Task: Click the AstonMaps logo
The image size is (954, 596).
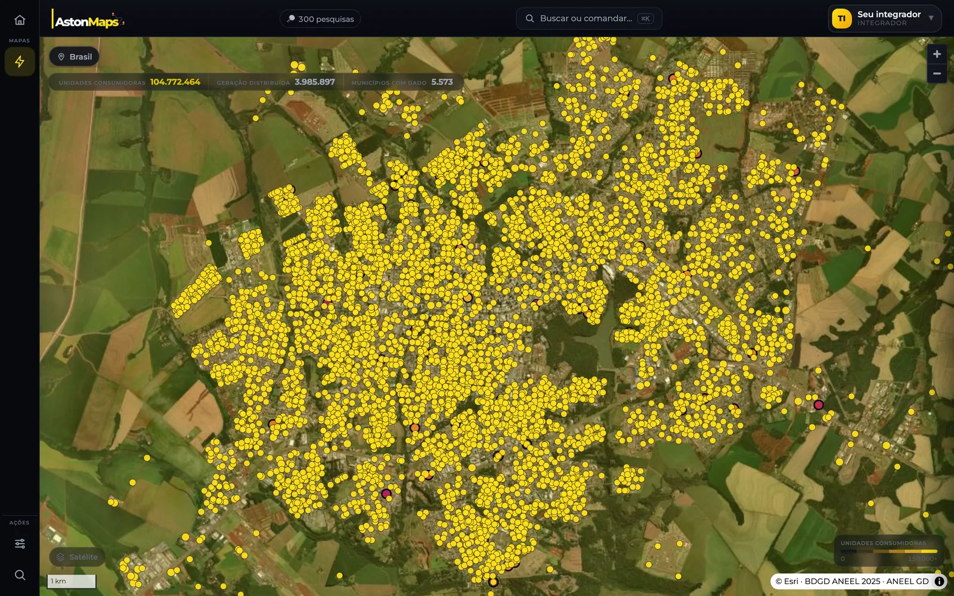Action: point(88,20)
